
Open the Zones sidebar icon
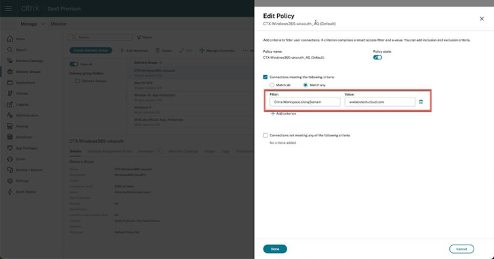pyautogui.click(x=10, y=159)
